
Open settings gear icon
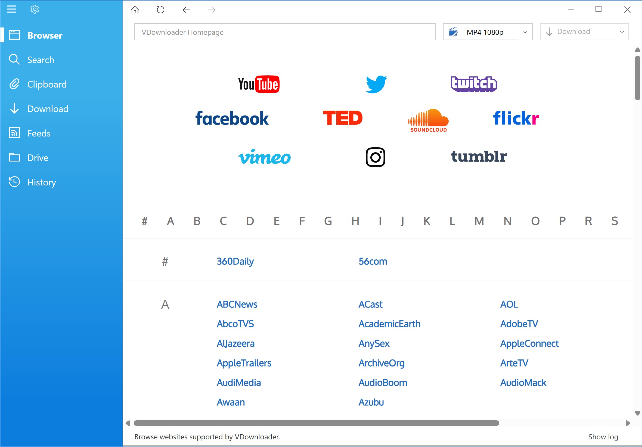tap(35, 9)
